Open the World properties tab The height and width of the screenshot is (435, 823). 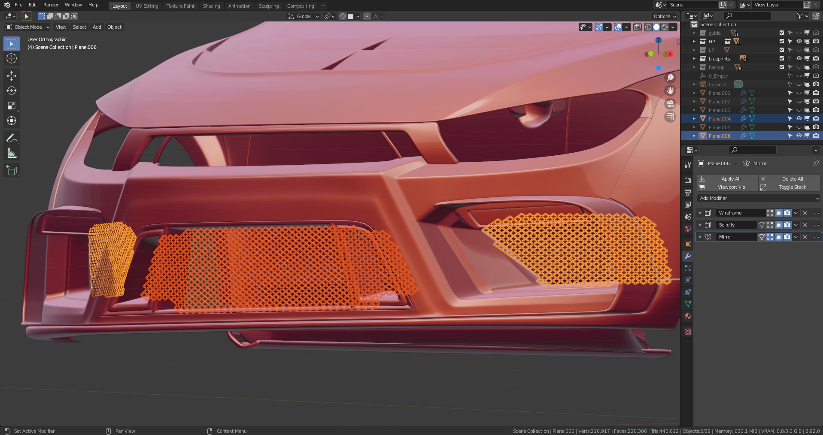point(688,229)
